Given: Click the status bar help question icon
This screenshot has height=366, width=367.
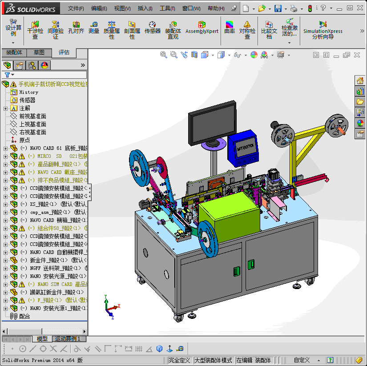Looking at the screenshot, I should tap(330, 360).
